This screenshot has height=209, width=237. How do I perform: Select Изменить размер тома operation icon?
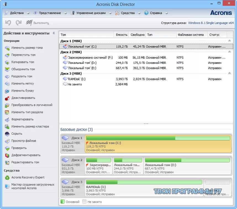7,48
